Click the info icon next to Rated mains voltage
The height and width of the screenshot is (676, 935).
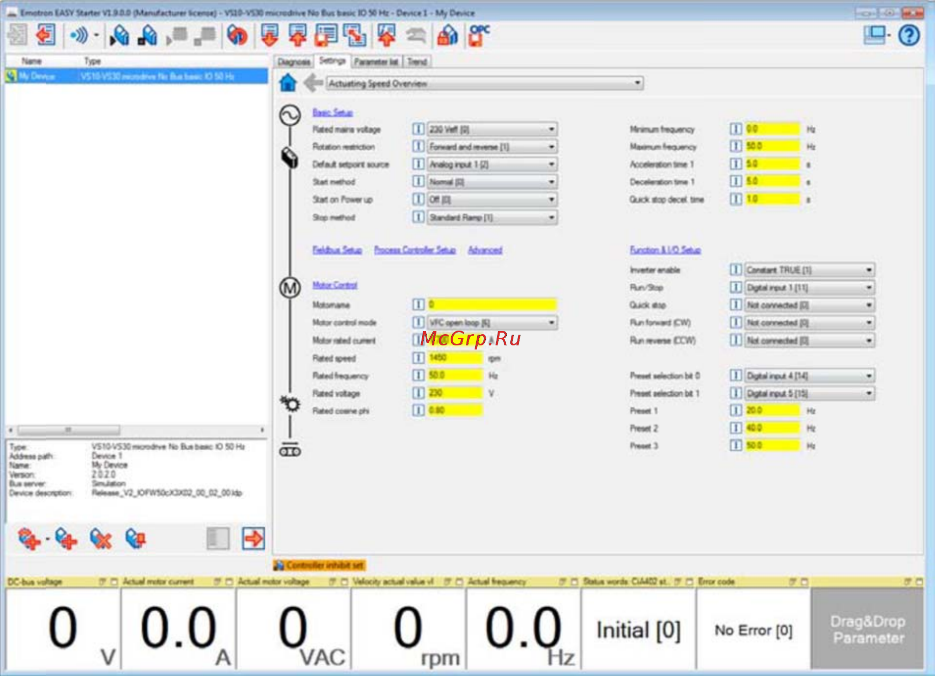point(418,129)
